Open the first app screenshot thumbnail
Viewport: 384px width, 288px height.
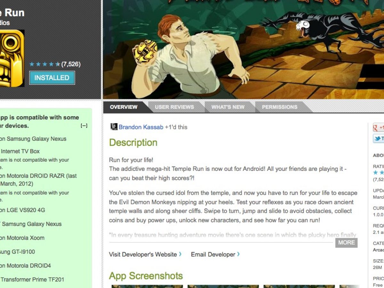tap(147, 286)
